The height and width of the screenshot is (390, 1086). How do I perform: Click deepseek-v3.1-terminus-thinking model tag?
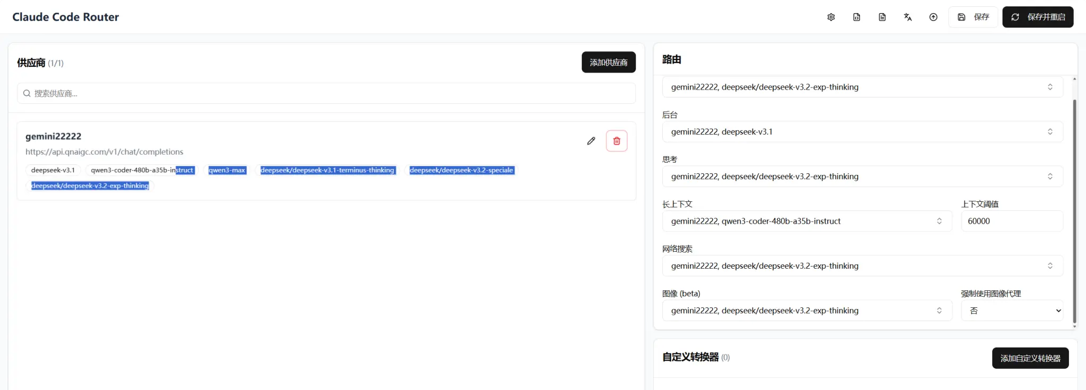coord(327,170)
